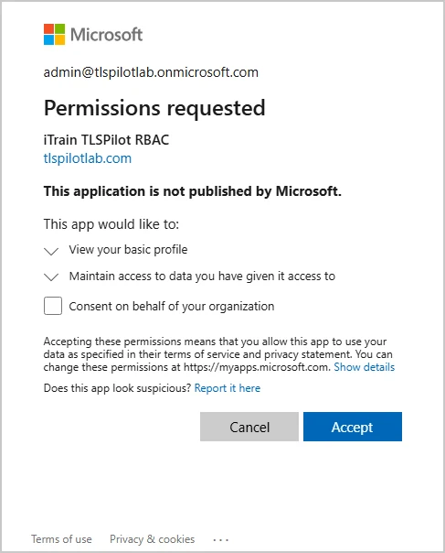Expand the Maintain access to data permission
This screenshot has height=553, width=445.
(51, 277)
